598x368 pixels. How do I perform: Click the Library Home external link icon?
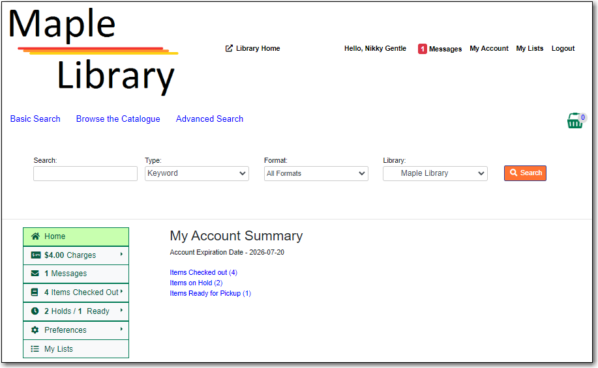[229, 48]
